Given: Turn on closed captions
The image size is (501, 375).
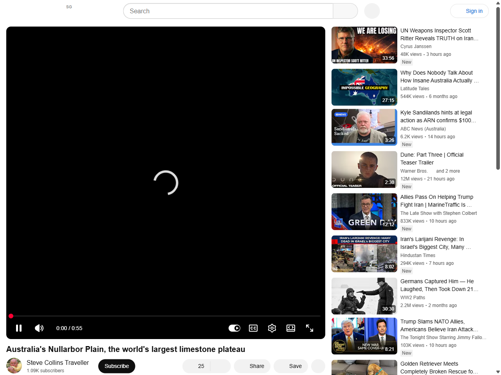Looking at the screenshot, I should coord(253,328).
